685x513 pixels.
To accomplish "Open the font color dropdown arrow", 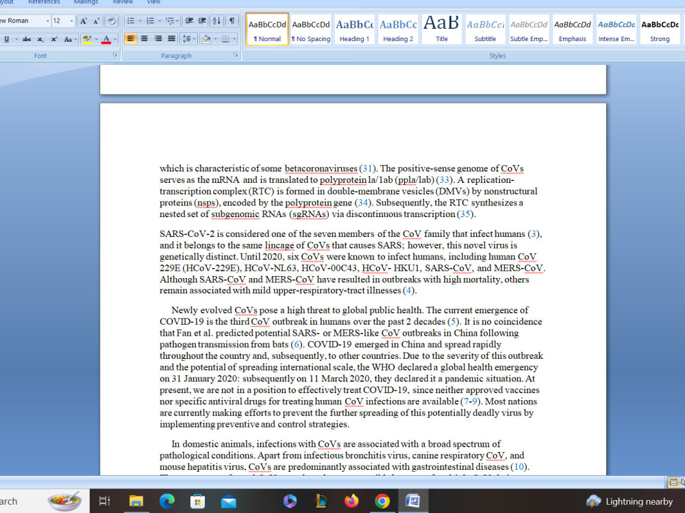I will [115, 39].
